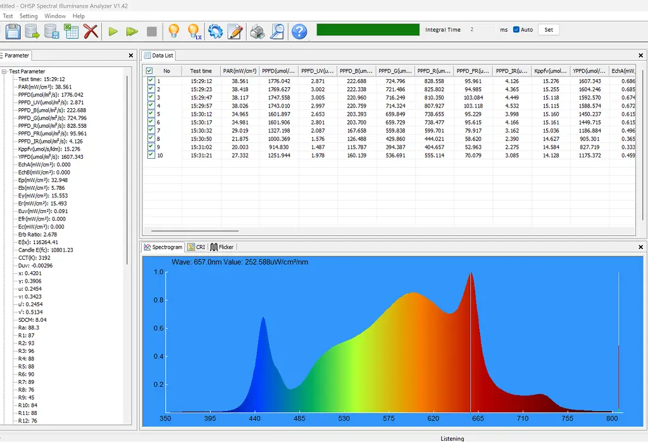
Task: Click the Save floppy disk icon
Action: [x=13, y=31]
